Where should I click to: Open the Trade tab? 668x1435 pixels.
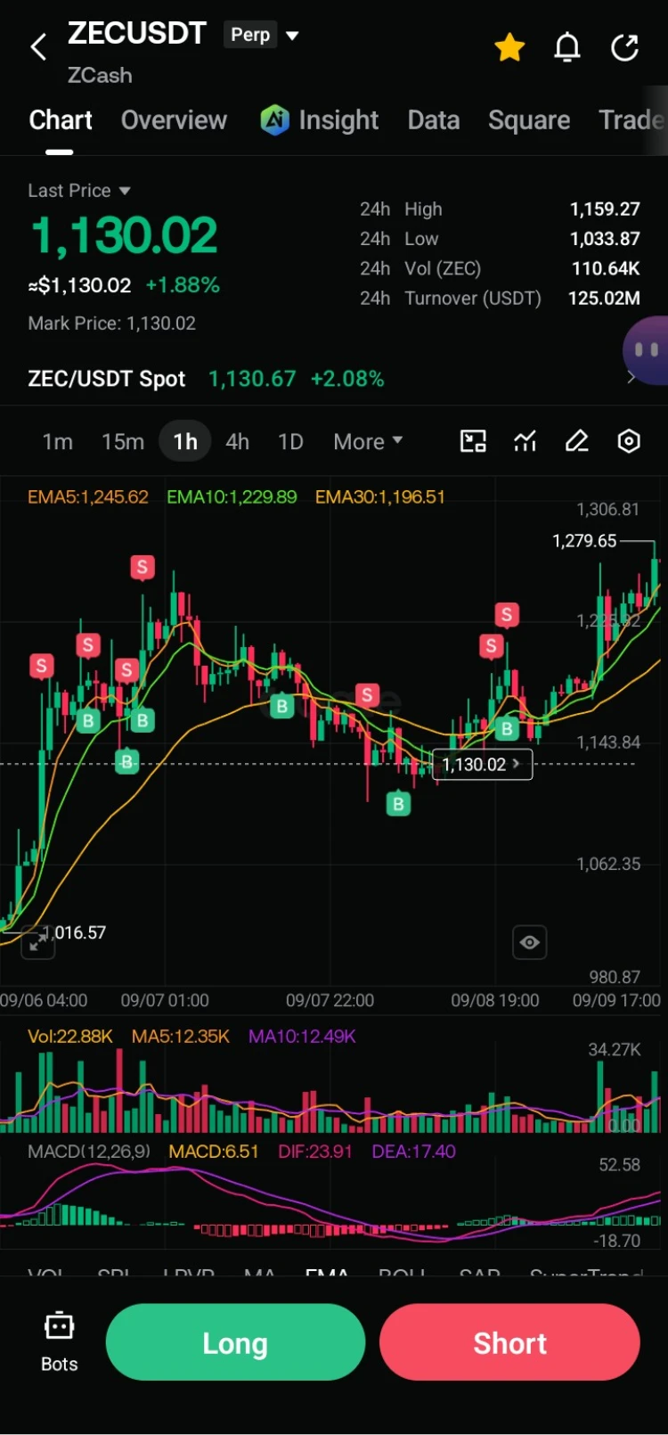(632, 120)
